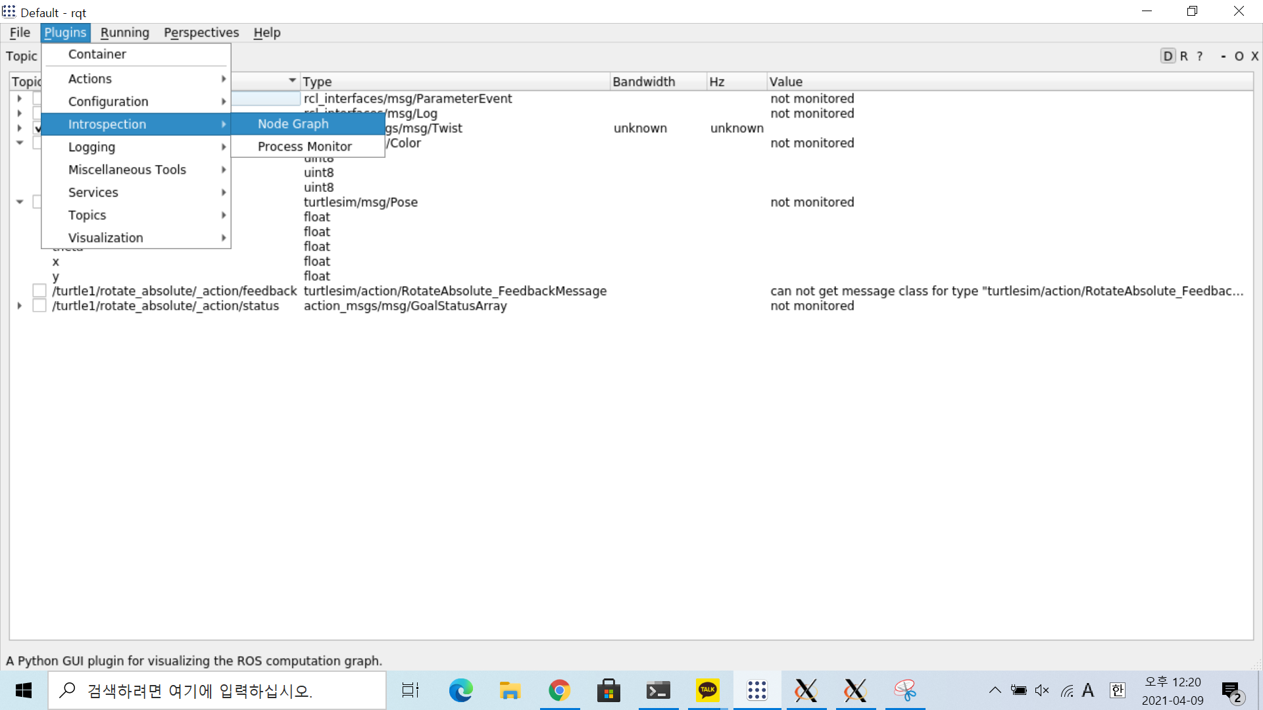1263x710 pixels.
Task: Expand rotate_absolute status tree row
Action: pyautogui.click(x=20, y=306)
